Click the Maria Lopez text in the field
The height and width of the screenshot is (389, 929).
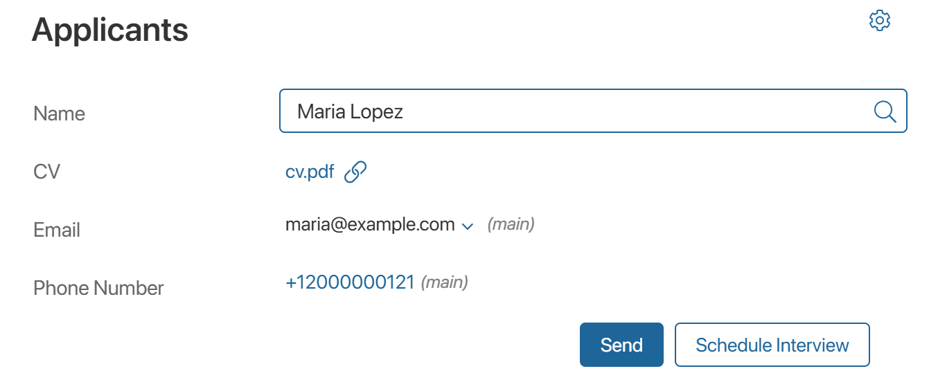(350, 111)
